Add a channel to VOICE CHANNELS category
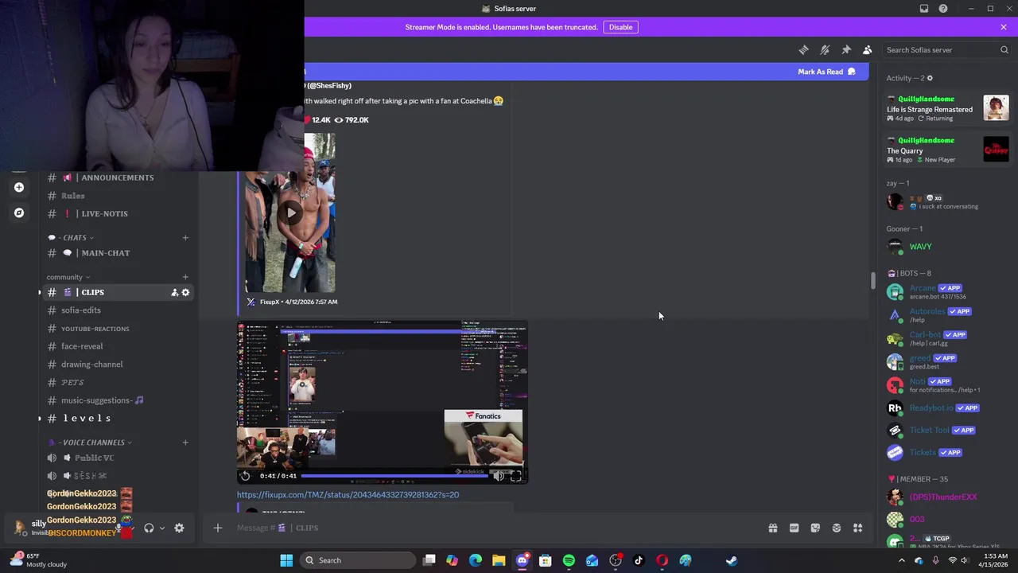This screenshot has width=1018, height=573. (185, 442)
